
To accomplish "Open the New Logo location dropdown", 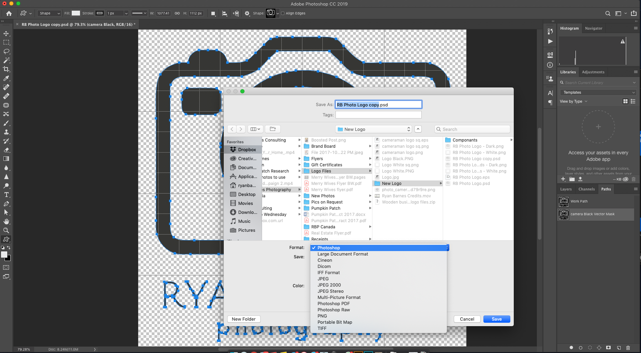I will click(373, 129).
